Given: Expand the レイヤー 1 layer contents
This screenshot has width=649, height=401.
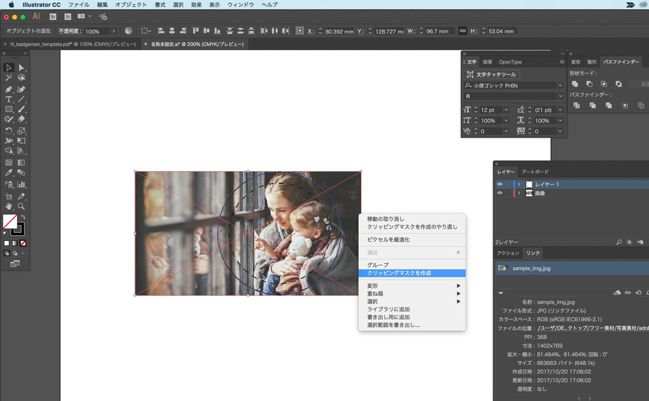Looking at the screenshot, I should coord(519,184).
